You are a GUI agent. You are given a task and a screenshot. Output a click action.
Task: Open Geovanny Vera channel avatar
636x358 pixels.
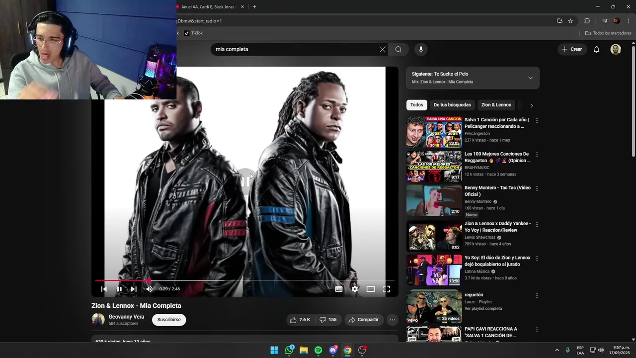98,320
